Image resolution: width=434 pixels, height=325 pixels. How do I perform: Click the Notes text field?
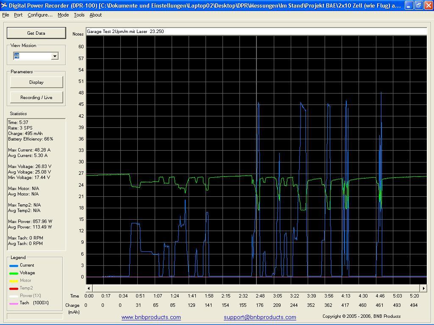(x=256, y=31)
